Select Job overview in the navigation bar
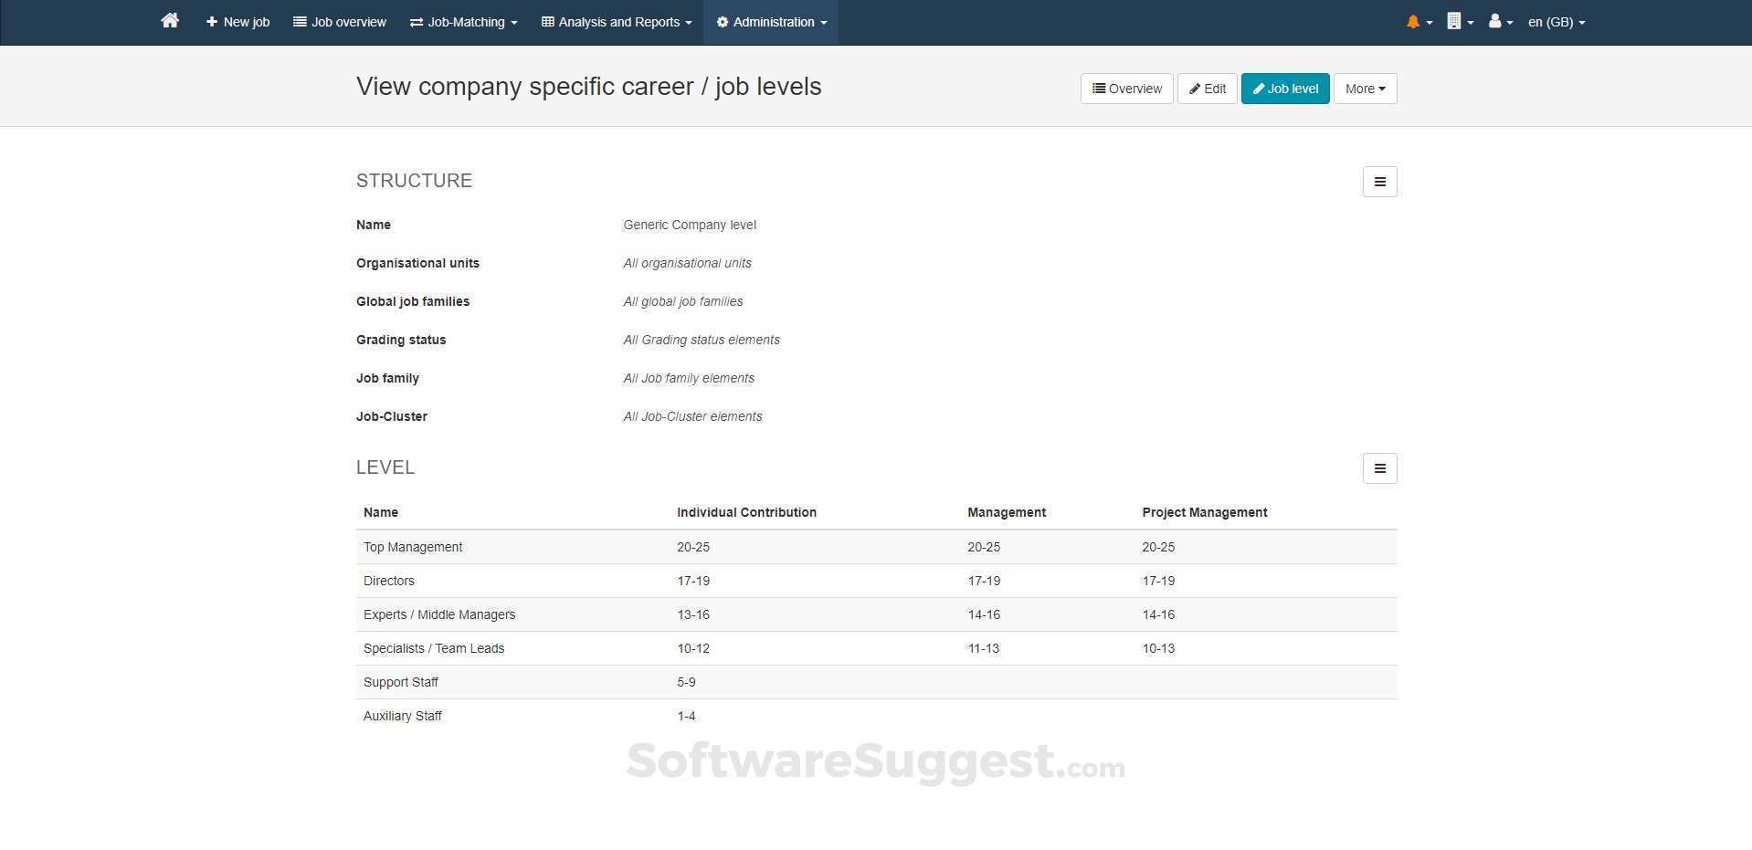This screenshot has height=850, width=1752. coord(339,21)
